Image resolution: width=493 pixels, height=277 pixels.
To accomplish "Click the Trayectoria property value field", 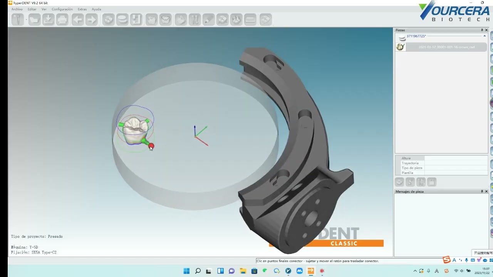I will 456,163.
